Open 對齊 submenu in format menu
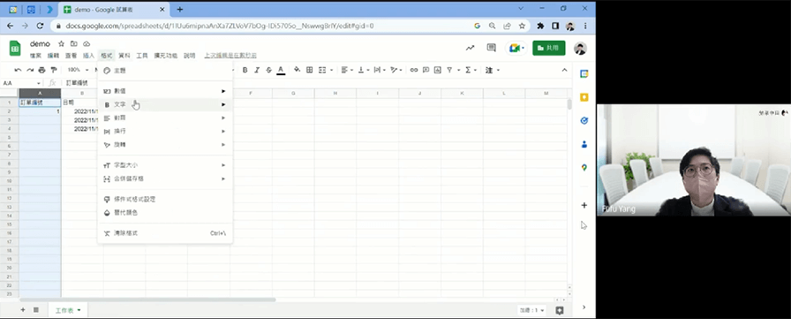This screenshot has width=791, height=319. (164, 118)
